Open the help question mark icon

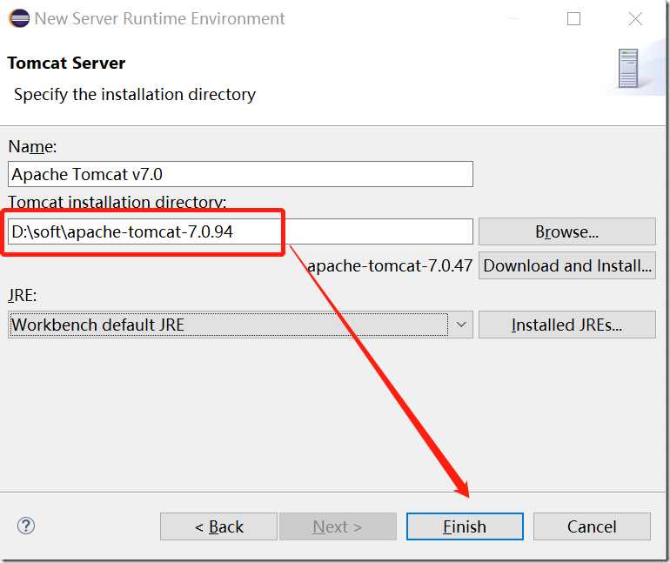(26, 526)
